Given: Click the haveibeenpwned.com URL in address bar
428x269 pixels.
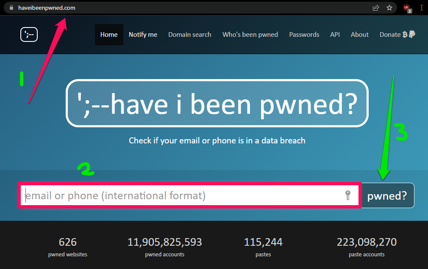Looking at the screenshot, I should click(x=47, y=8).
